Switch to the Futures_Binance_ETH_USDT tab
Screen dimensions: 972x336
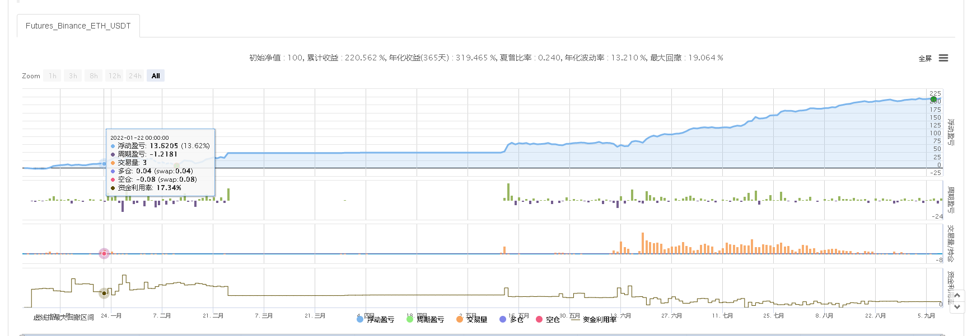tap(78, 26)
